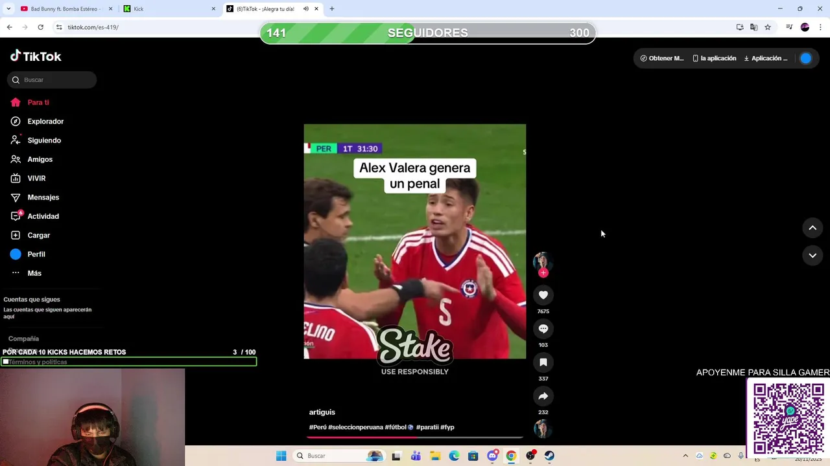Click the Cuentas que sigues heading
Image resolution: width=830 pixels, height=466 pixels.
(x=32, y=300)
